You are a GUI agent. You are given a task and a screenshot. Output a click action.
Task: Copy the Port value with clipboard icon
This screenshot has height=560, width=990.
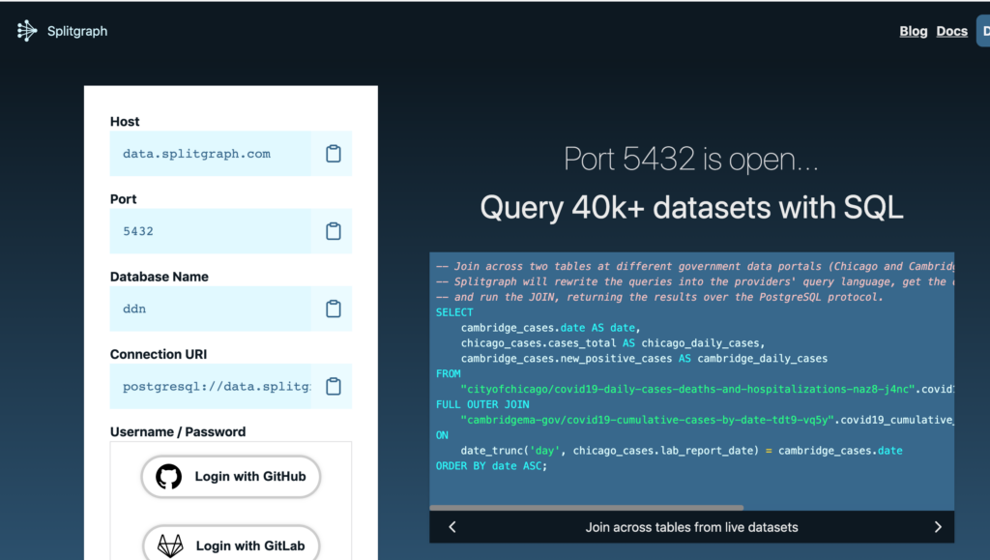[334, 231]
